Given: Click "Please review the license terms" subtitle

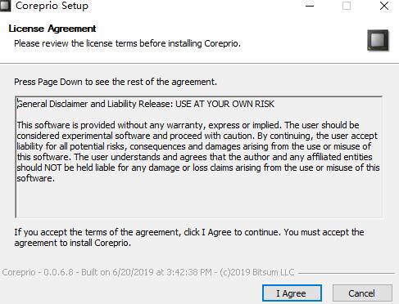Looking at the screenshot, I should (127, 43).
